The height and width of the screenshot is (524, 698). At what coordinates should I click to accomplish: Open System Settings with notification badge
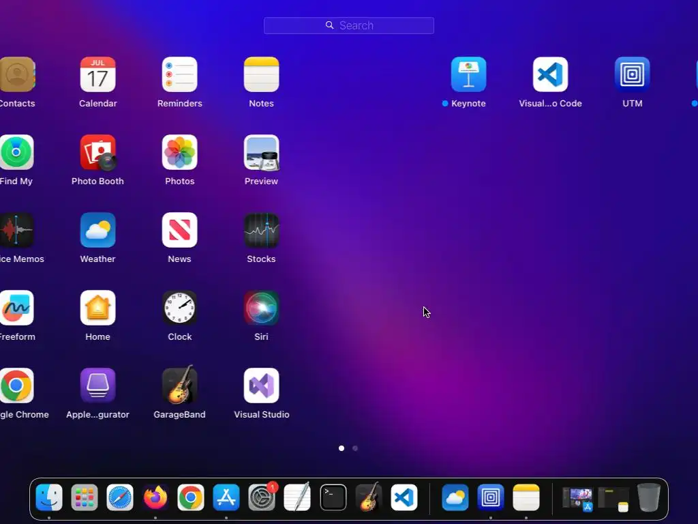pos(262,497)
